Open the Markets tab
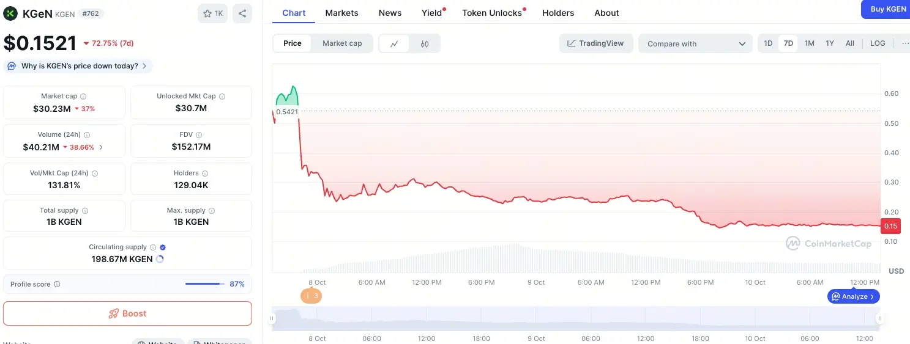910x344 pixels. pyautogui.click(x=342, y=13)
